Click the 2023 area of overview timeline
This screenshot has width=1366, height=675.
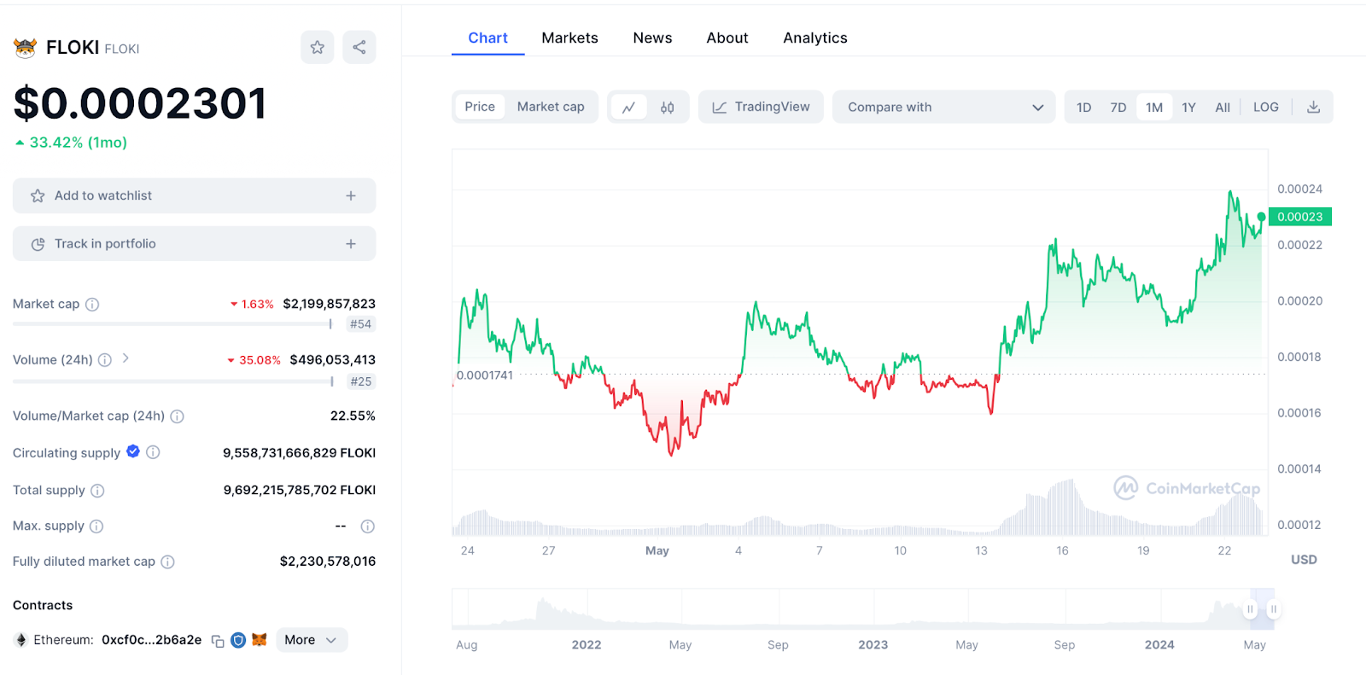[873, 645]
